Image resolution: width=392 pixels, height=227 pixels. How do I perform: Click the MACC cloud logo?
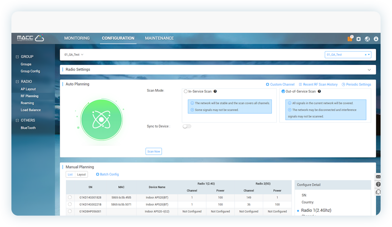click(31, 38)
